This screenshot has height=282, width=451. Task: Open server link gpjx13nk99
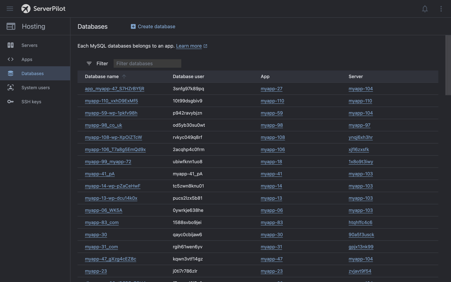(361, 247)
